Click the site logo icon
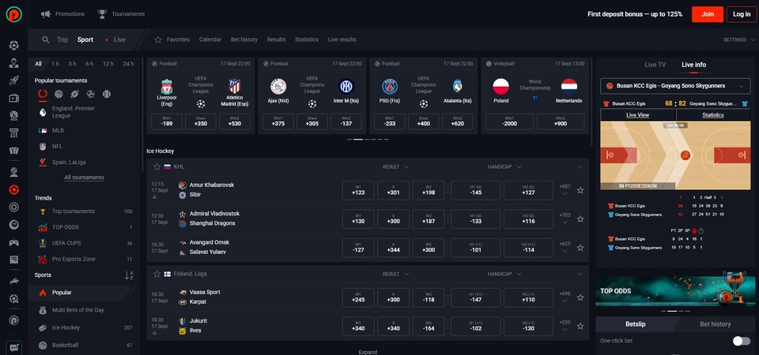 [x=14, y=14]
